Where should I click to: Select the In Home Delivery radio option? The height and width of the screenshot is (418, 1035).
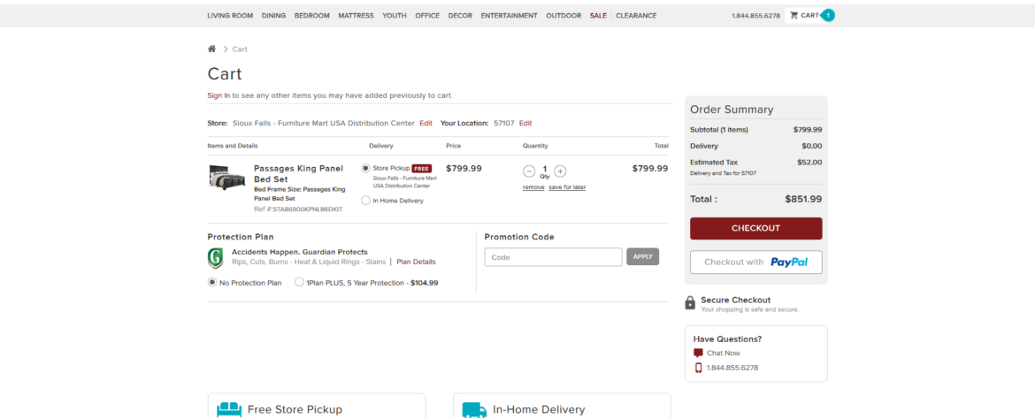365,201
